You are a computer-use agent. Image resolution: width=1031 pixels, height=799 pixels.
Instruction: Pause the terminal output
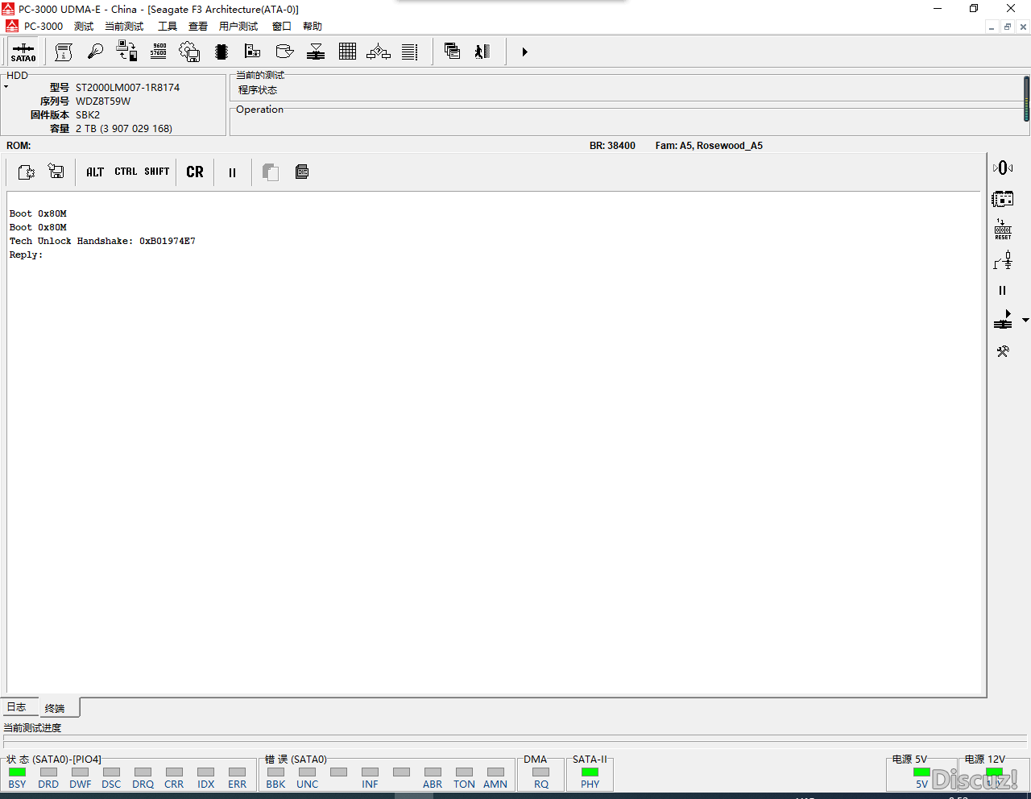click(232, 172)
